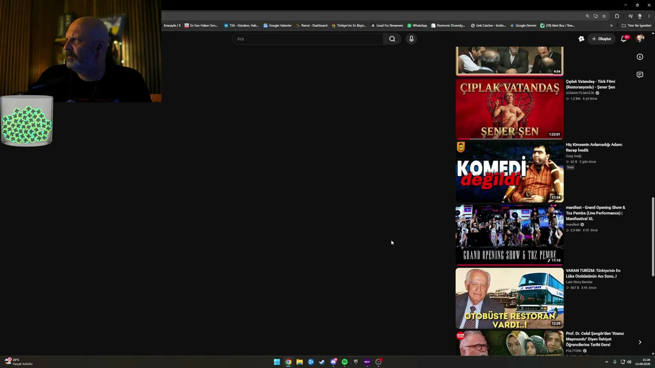Open 'Livad For Streamers' bookmark
655x368 pixels.
click(387, 25)
